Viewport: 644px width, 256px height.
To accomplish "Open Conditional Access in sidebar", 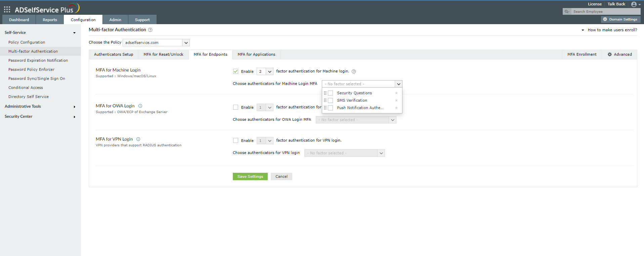I will [x=26, y=88].
